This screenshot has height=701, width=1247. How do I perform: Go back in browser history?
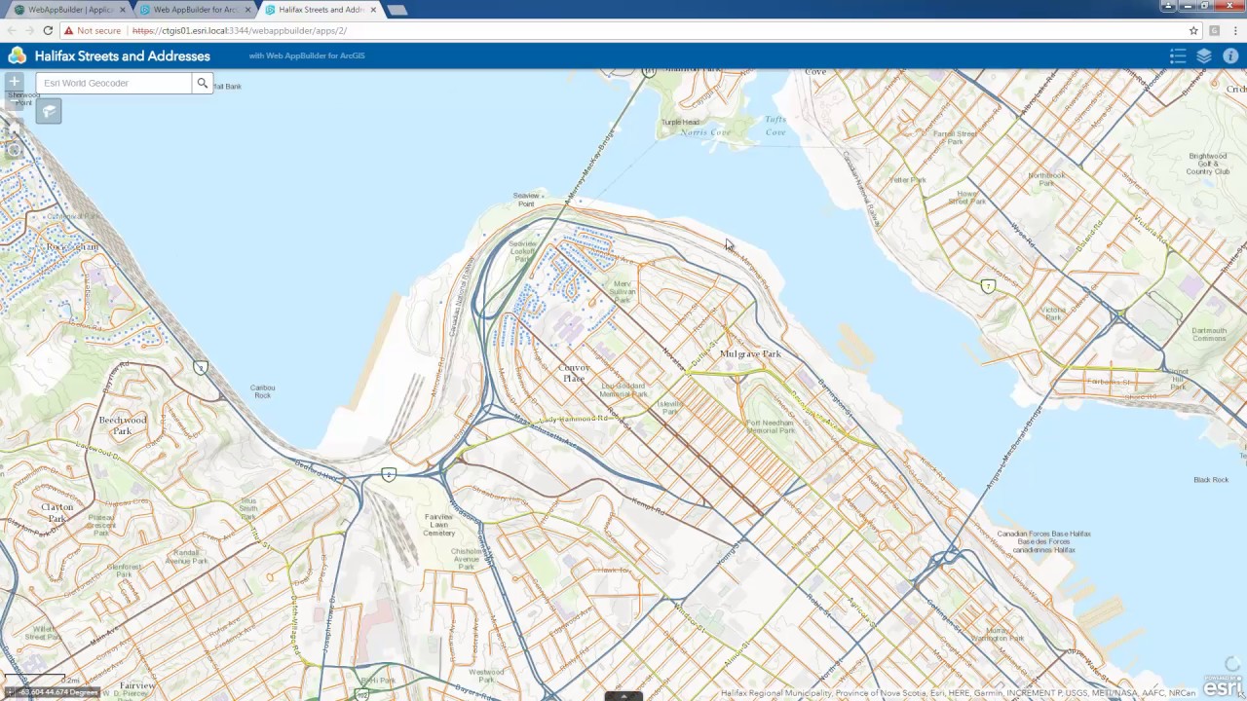(11, 30)
